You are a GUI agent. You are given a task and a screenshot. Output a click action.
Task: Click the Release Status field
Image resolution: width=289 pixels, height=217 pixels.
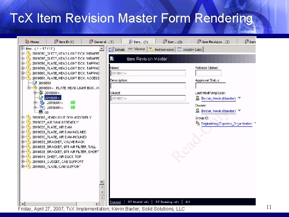208,73
